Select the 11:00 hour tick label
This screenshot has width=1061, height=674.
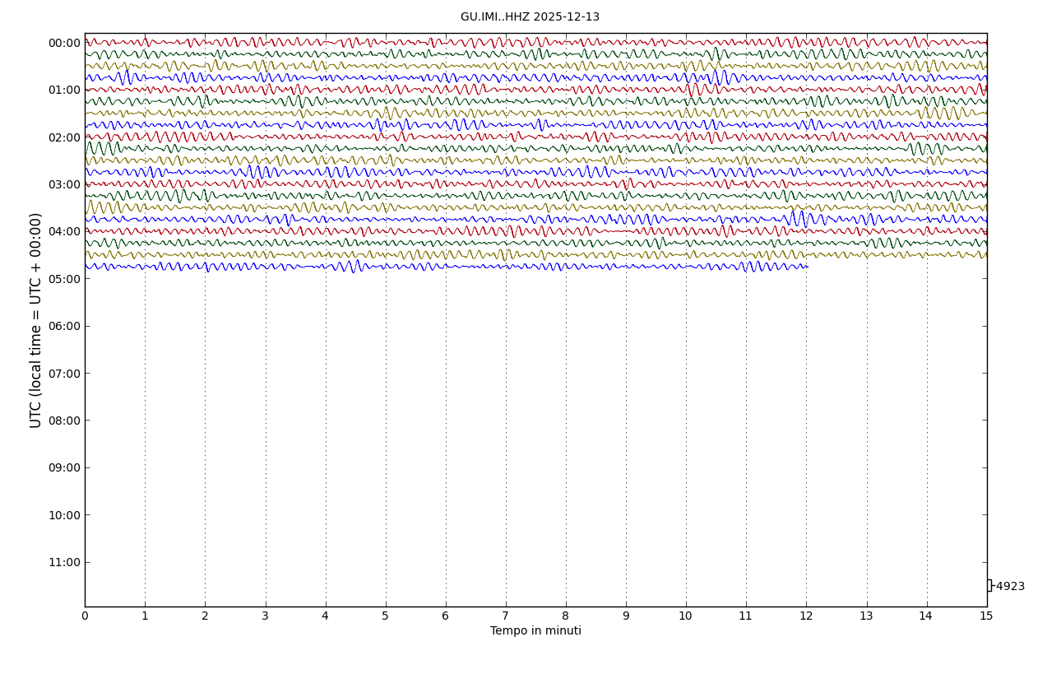(x=64, y=563)
